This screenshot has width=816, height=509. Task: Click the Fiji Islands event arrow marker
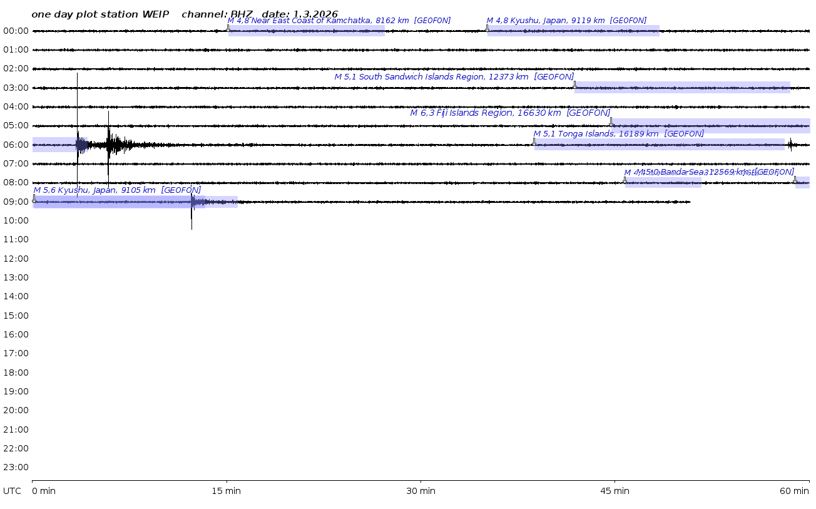pos(611,121)
